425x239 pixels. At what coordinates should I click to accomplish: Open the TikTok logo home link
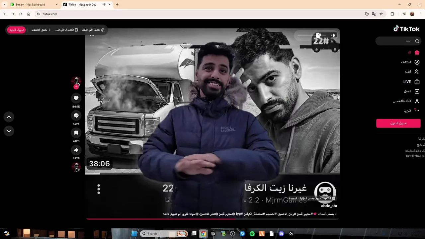[406, 29]
